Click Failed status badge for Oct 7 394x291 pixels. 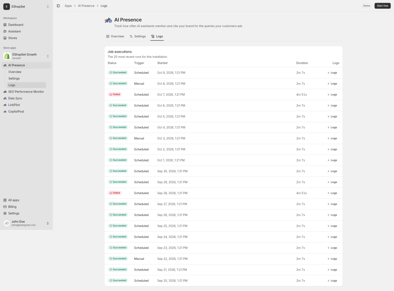click(115, 95)
